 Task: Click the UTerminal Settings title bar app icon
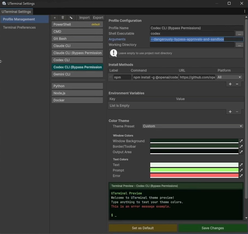pyautogui.click(x=4, y=3)
